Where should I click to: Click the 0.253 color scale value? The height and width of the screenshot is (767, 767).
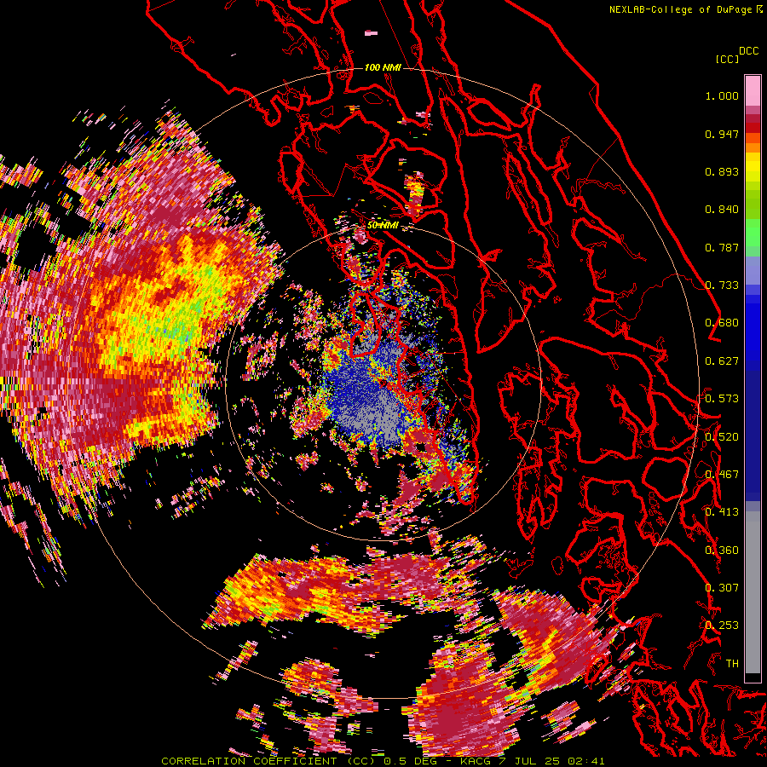pos(722,626)
